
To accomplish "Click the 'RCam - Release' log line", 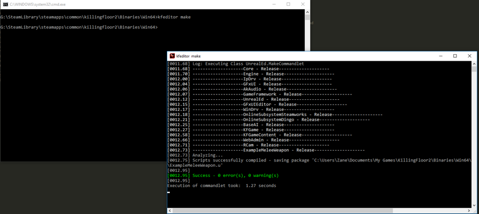I will pos(249,145).
